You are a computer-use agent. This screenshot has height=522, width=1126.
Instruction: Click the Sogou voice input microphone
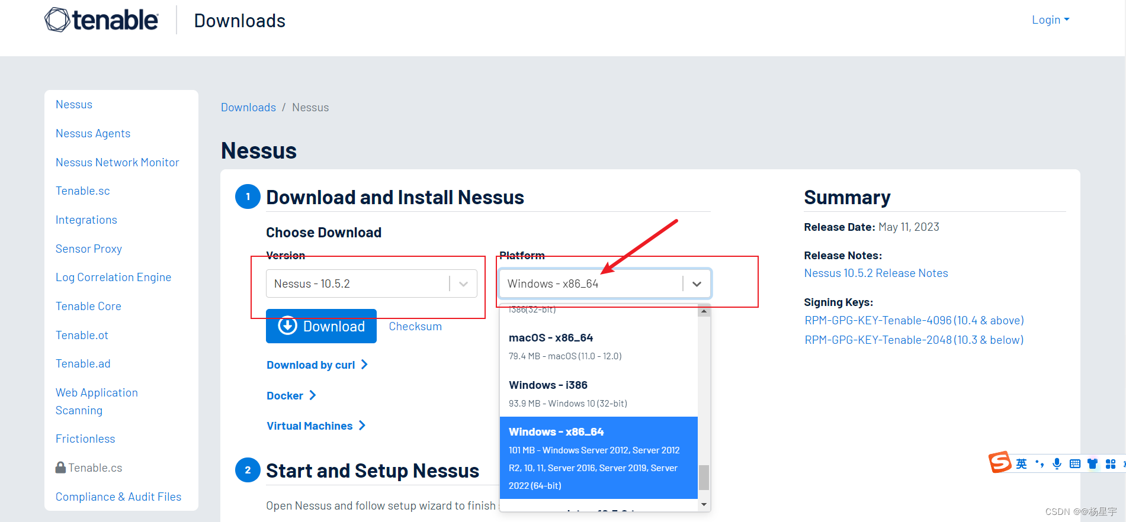point(1057,463)
